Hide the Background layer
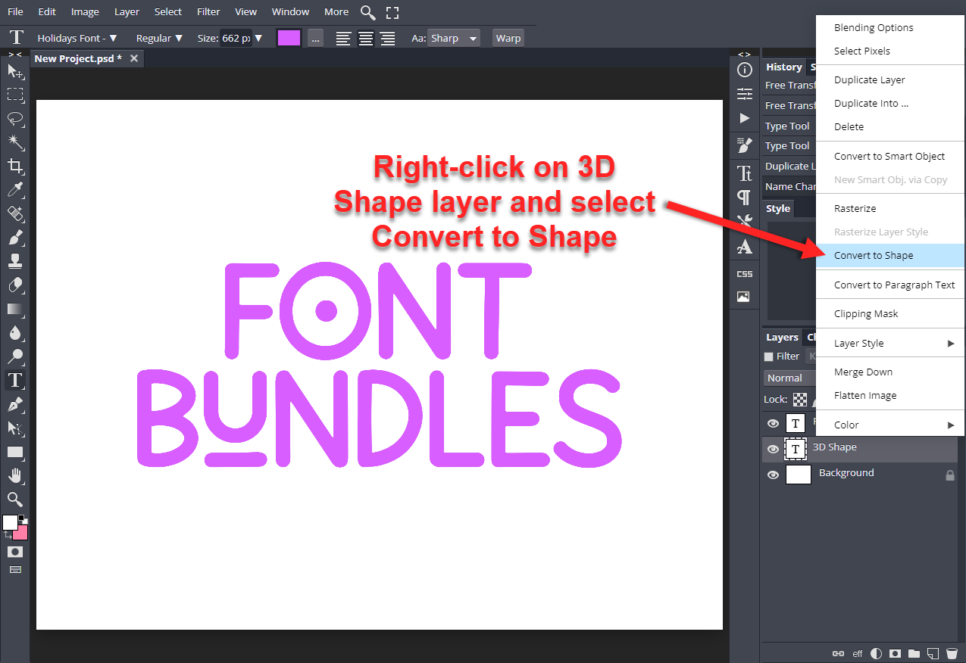Screen dimensions: 966x663 [773, 475]
